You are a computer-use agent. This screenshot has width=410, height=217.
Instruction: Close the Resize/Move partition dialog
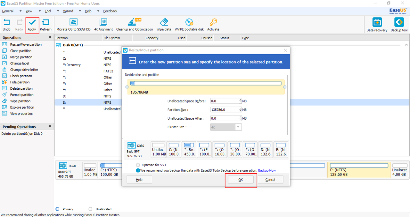(285, 50)
